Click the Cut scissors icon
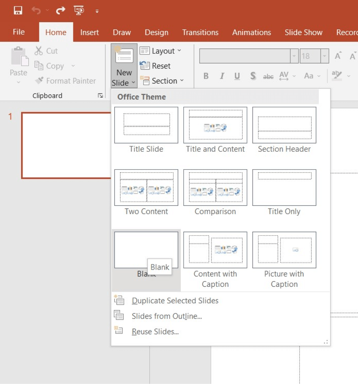Viewport: 358px width, 384px height. point(39,51)
